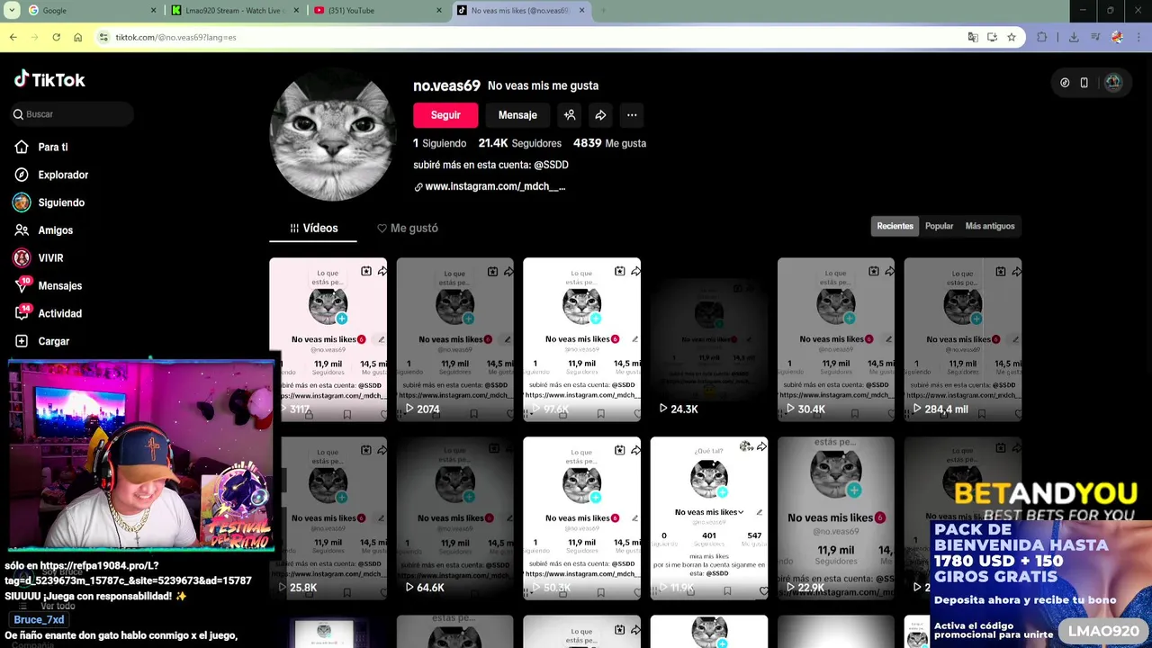This screenshot has height=648, width=1152.
Task: Click the browser reload button
Action: tap(56, 37)
